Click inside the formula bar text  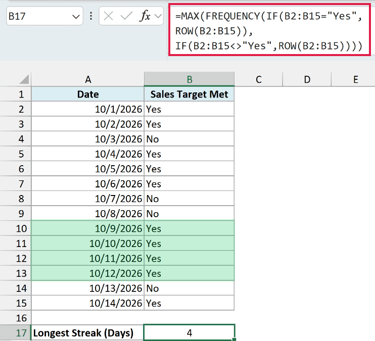(x=269, y=30)
